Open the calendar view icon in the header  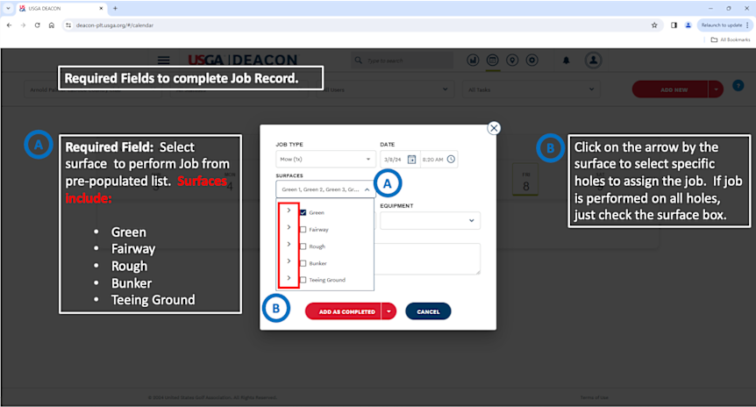[492, 61]
